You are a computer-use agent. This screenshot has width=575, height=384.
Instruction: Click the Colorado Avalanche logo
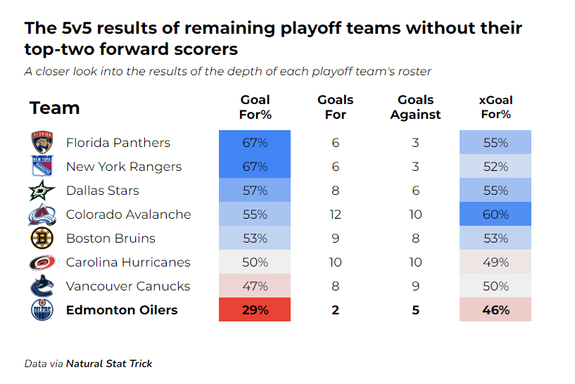[42, 215]
